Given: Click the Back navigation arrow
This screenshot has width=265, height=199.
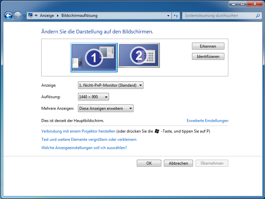Looking at the screenshot, I should 8,16.
